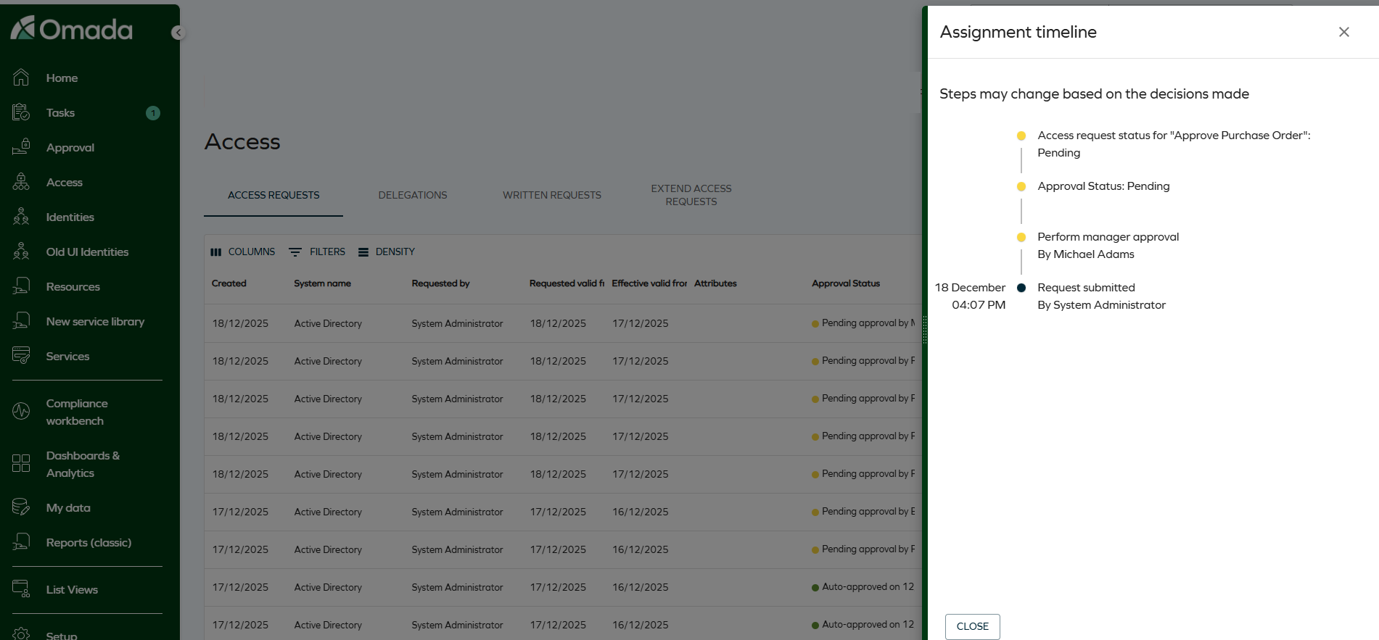Go to Compliance workbench label
The width and height of the screenshot is (1379, 640).
point(77,412)
